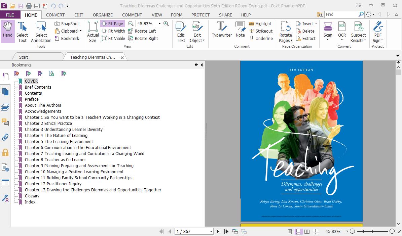
Task: Open the layers side panel
Action: 5,107
